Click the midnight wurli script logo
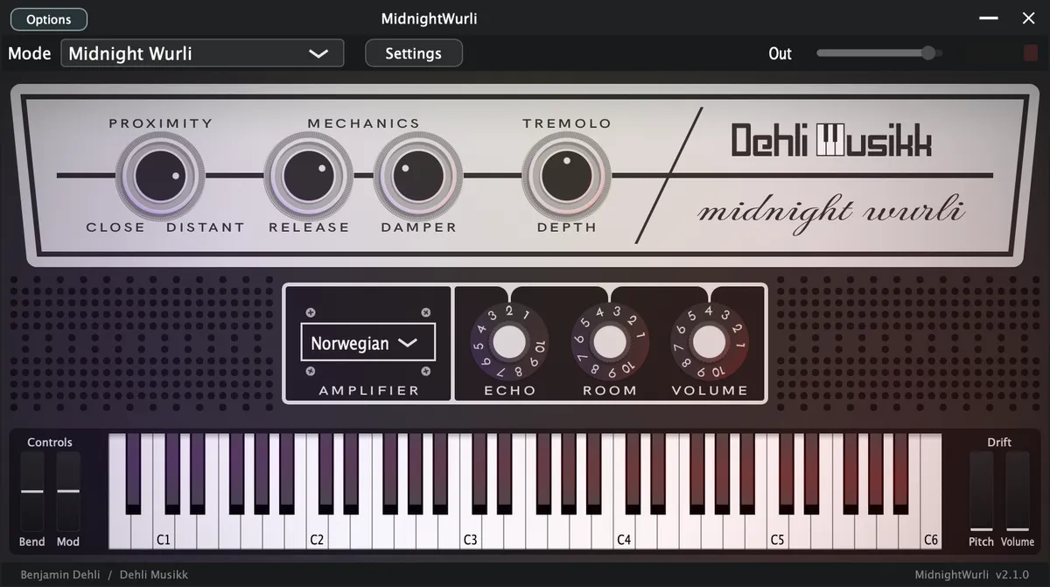 click(x=831, y=213)
